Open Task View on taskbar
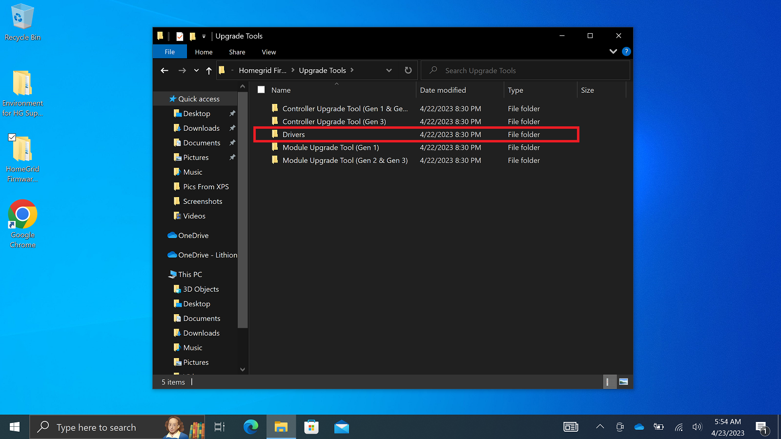The height and width of the screenshot is (439, 781). coord(220,427)
